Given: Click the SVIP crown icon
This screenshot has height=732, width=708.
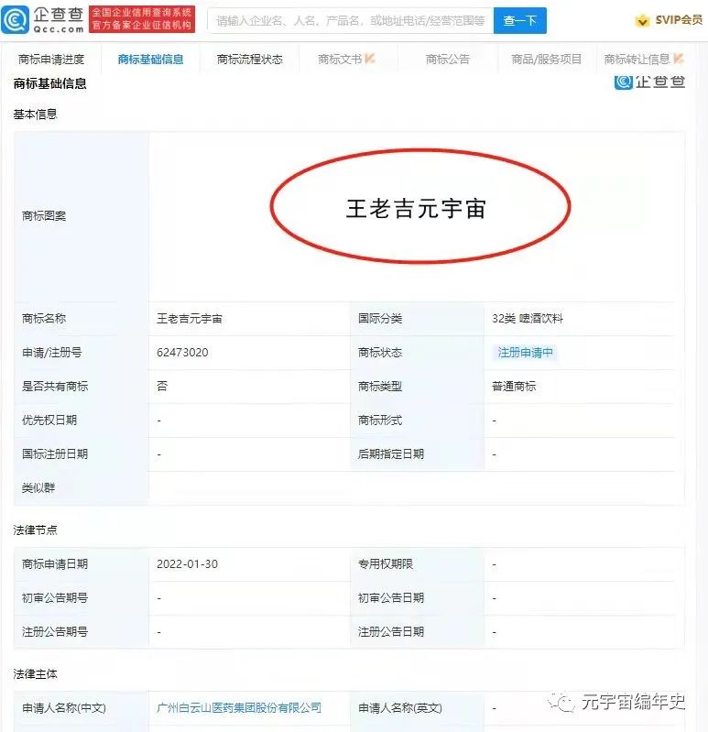Looking at the screenshot, I should 643,20.
